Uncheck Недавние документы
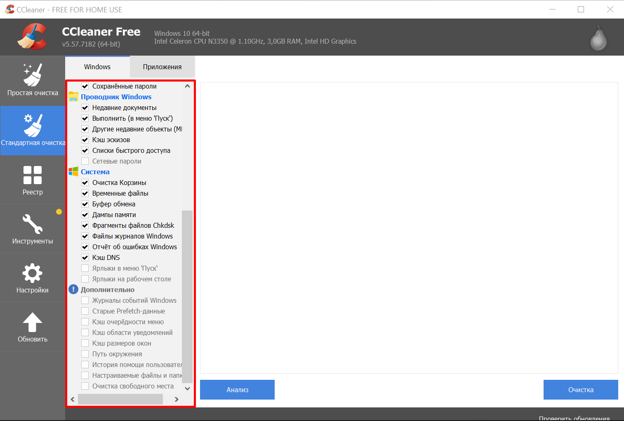624x421 pixels. [85, 108]
